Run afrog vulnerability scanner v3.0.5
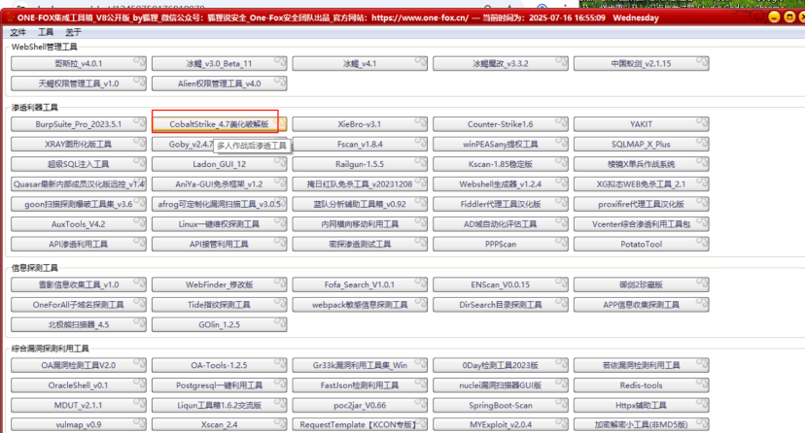Screen dimensions: 806x433 tap(220, 204)
